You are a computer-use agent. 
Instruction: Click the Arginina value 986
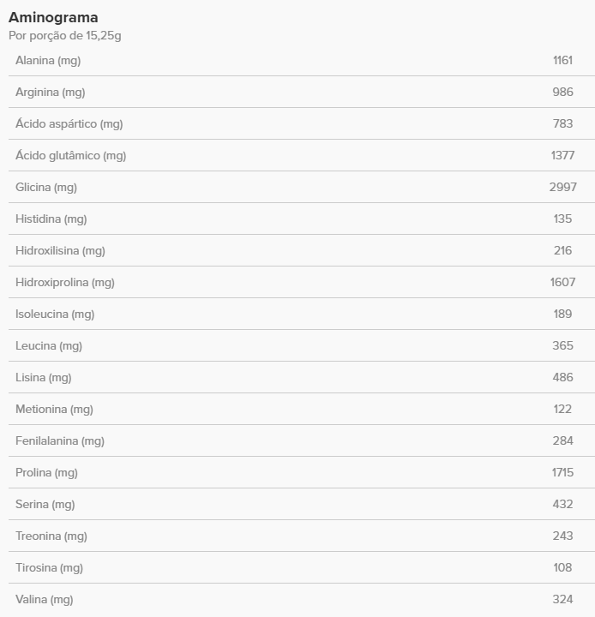562,92
